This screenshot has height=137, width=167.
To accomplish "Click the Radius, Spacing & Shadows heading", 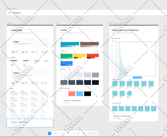I will [x=125, y=30].
